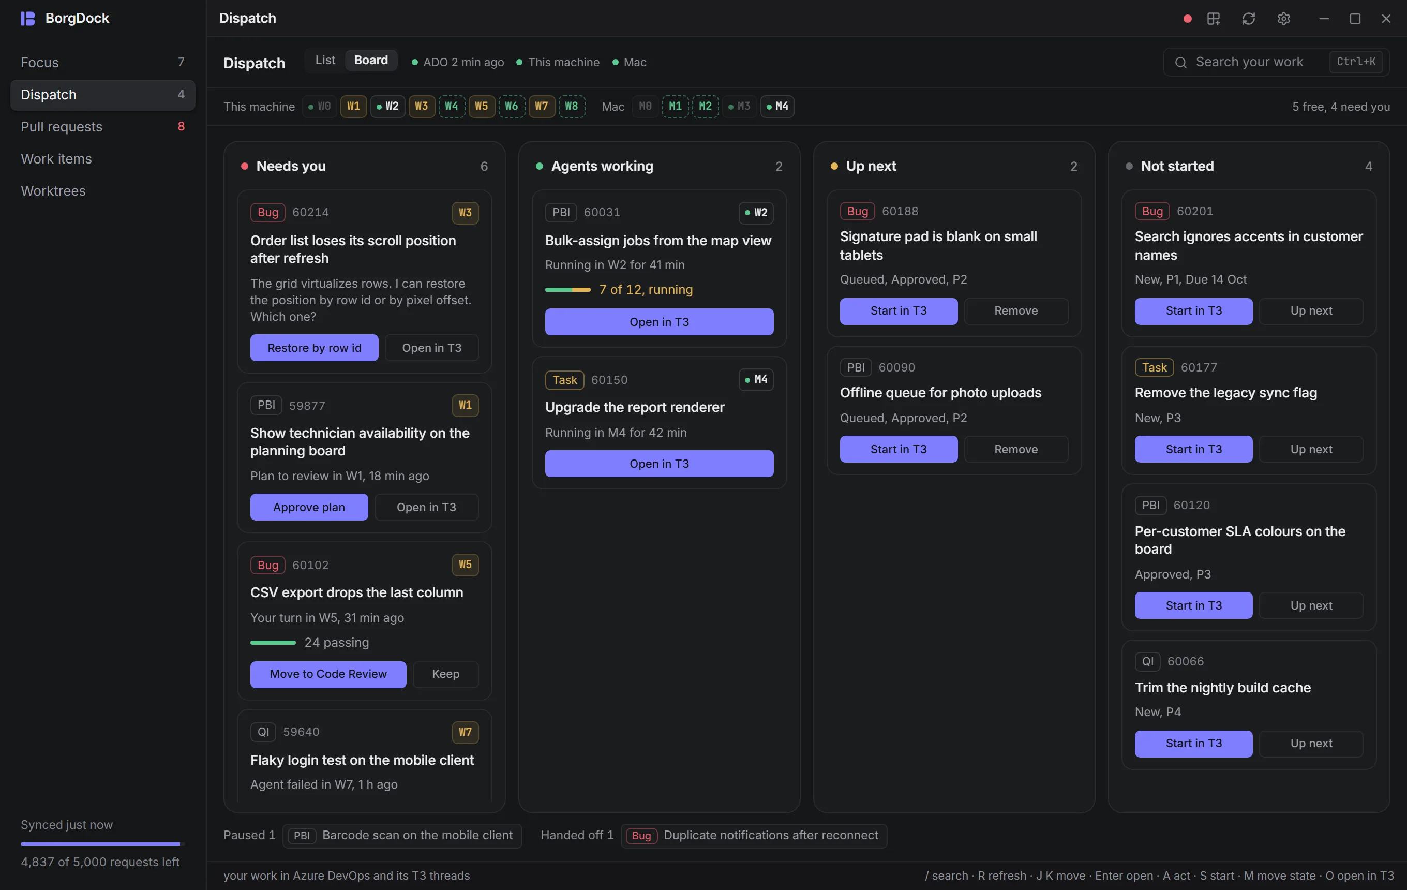Click the search magnifier icon
This screenshot has height=890, width=1407.
pyautogui.click(x=1180, y=62)
